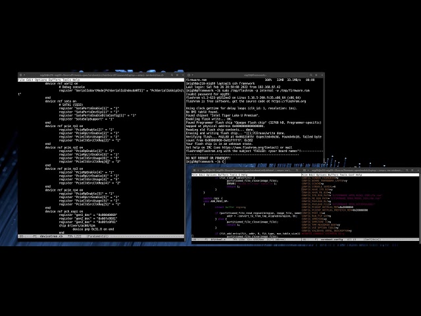The image size is (421, 316).
Task: Click 'device ref sata on' line
Action: pyautogui.click(x=61, y=101)
